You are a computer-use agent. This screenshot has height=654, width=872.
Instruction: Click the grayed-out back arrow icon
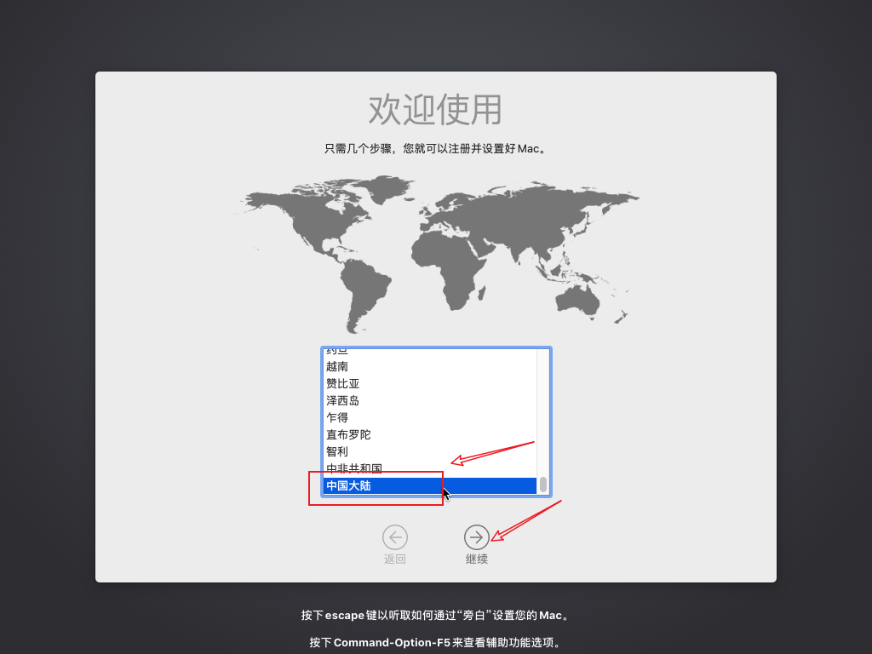[x=395, y=537]
